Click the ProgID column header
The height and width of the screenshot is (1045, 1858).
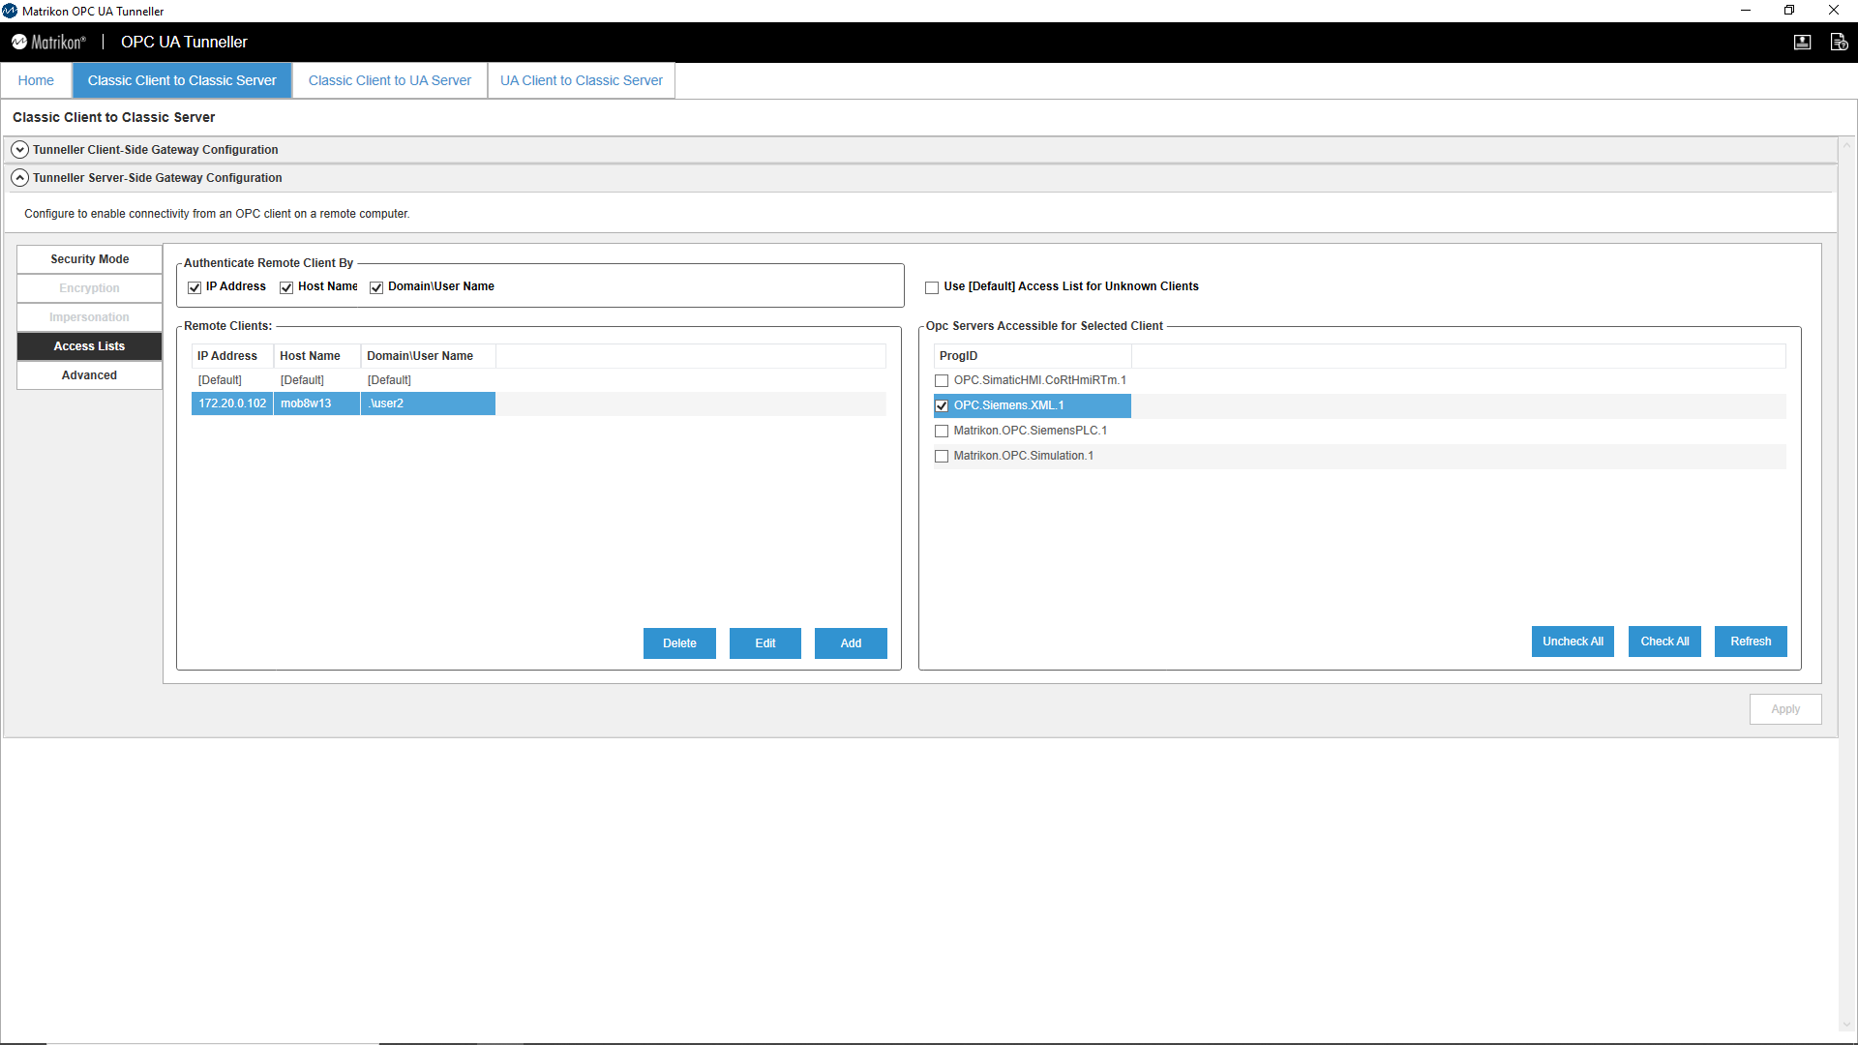1032,356
